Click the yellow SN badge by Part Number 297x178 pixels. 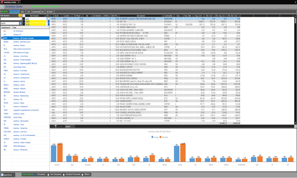click(x=20, y=15)
